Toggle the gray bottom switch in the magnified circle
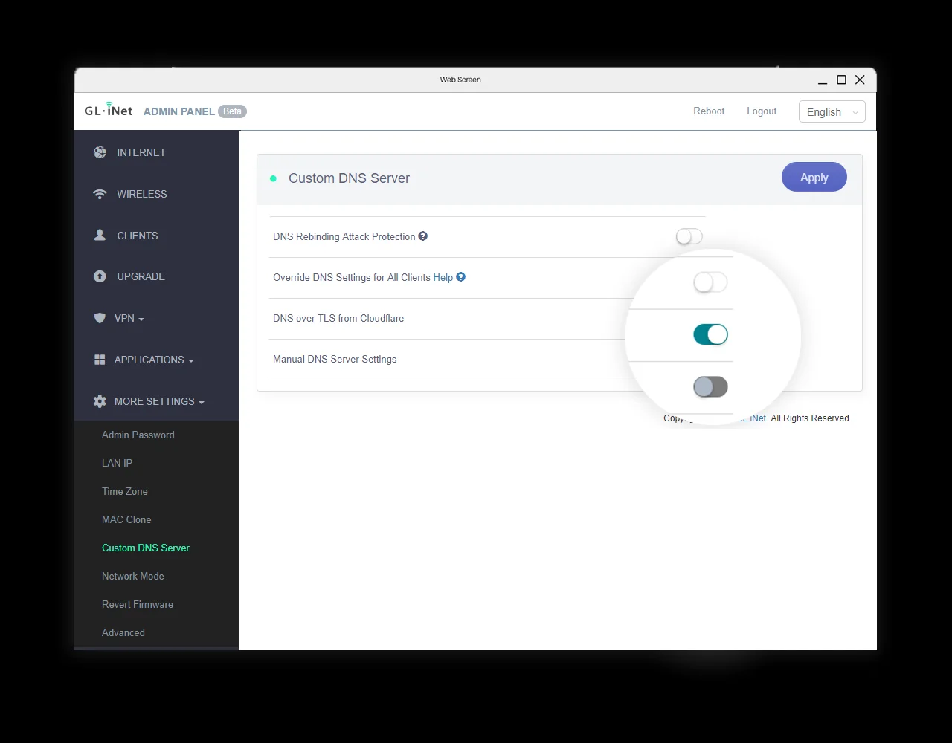This screenshot has width=952, height=743. (x=710, y=386)
